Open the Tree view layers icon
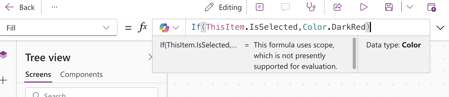This screenshot has width=449, height=97. 3,55
